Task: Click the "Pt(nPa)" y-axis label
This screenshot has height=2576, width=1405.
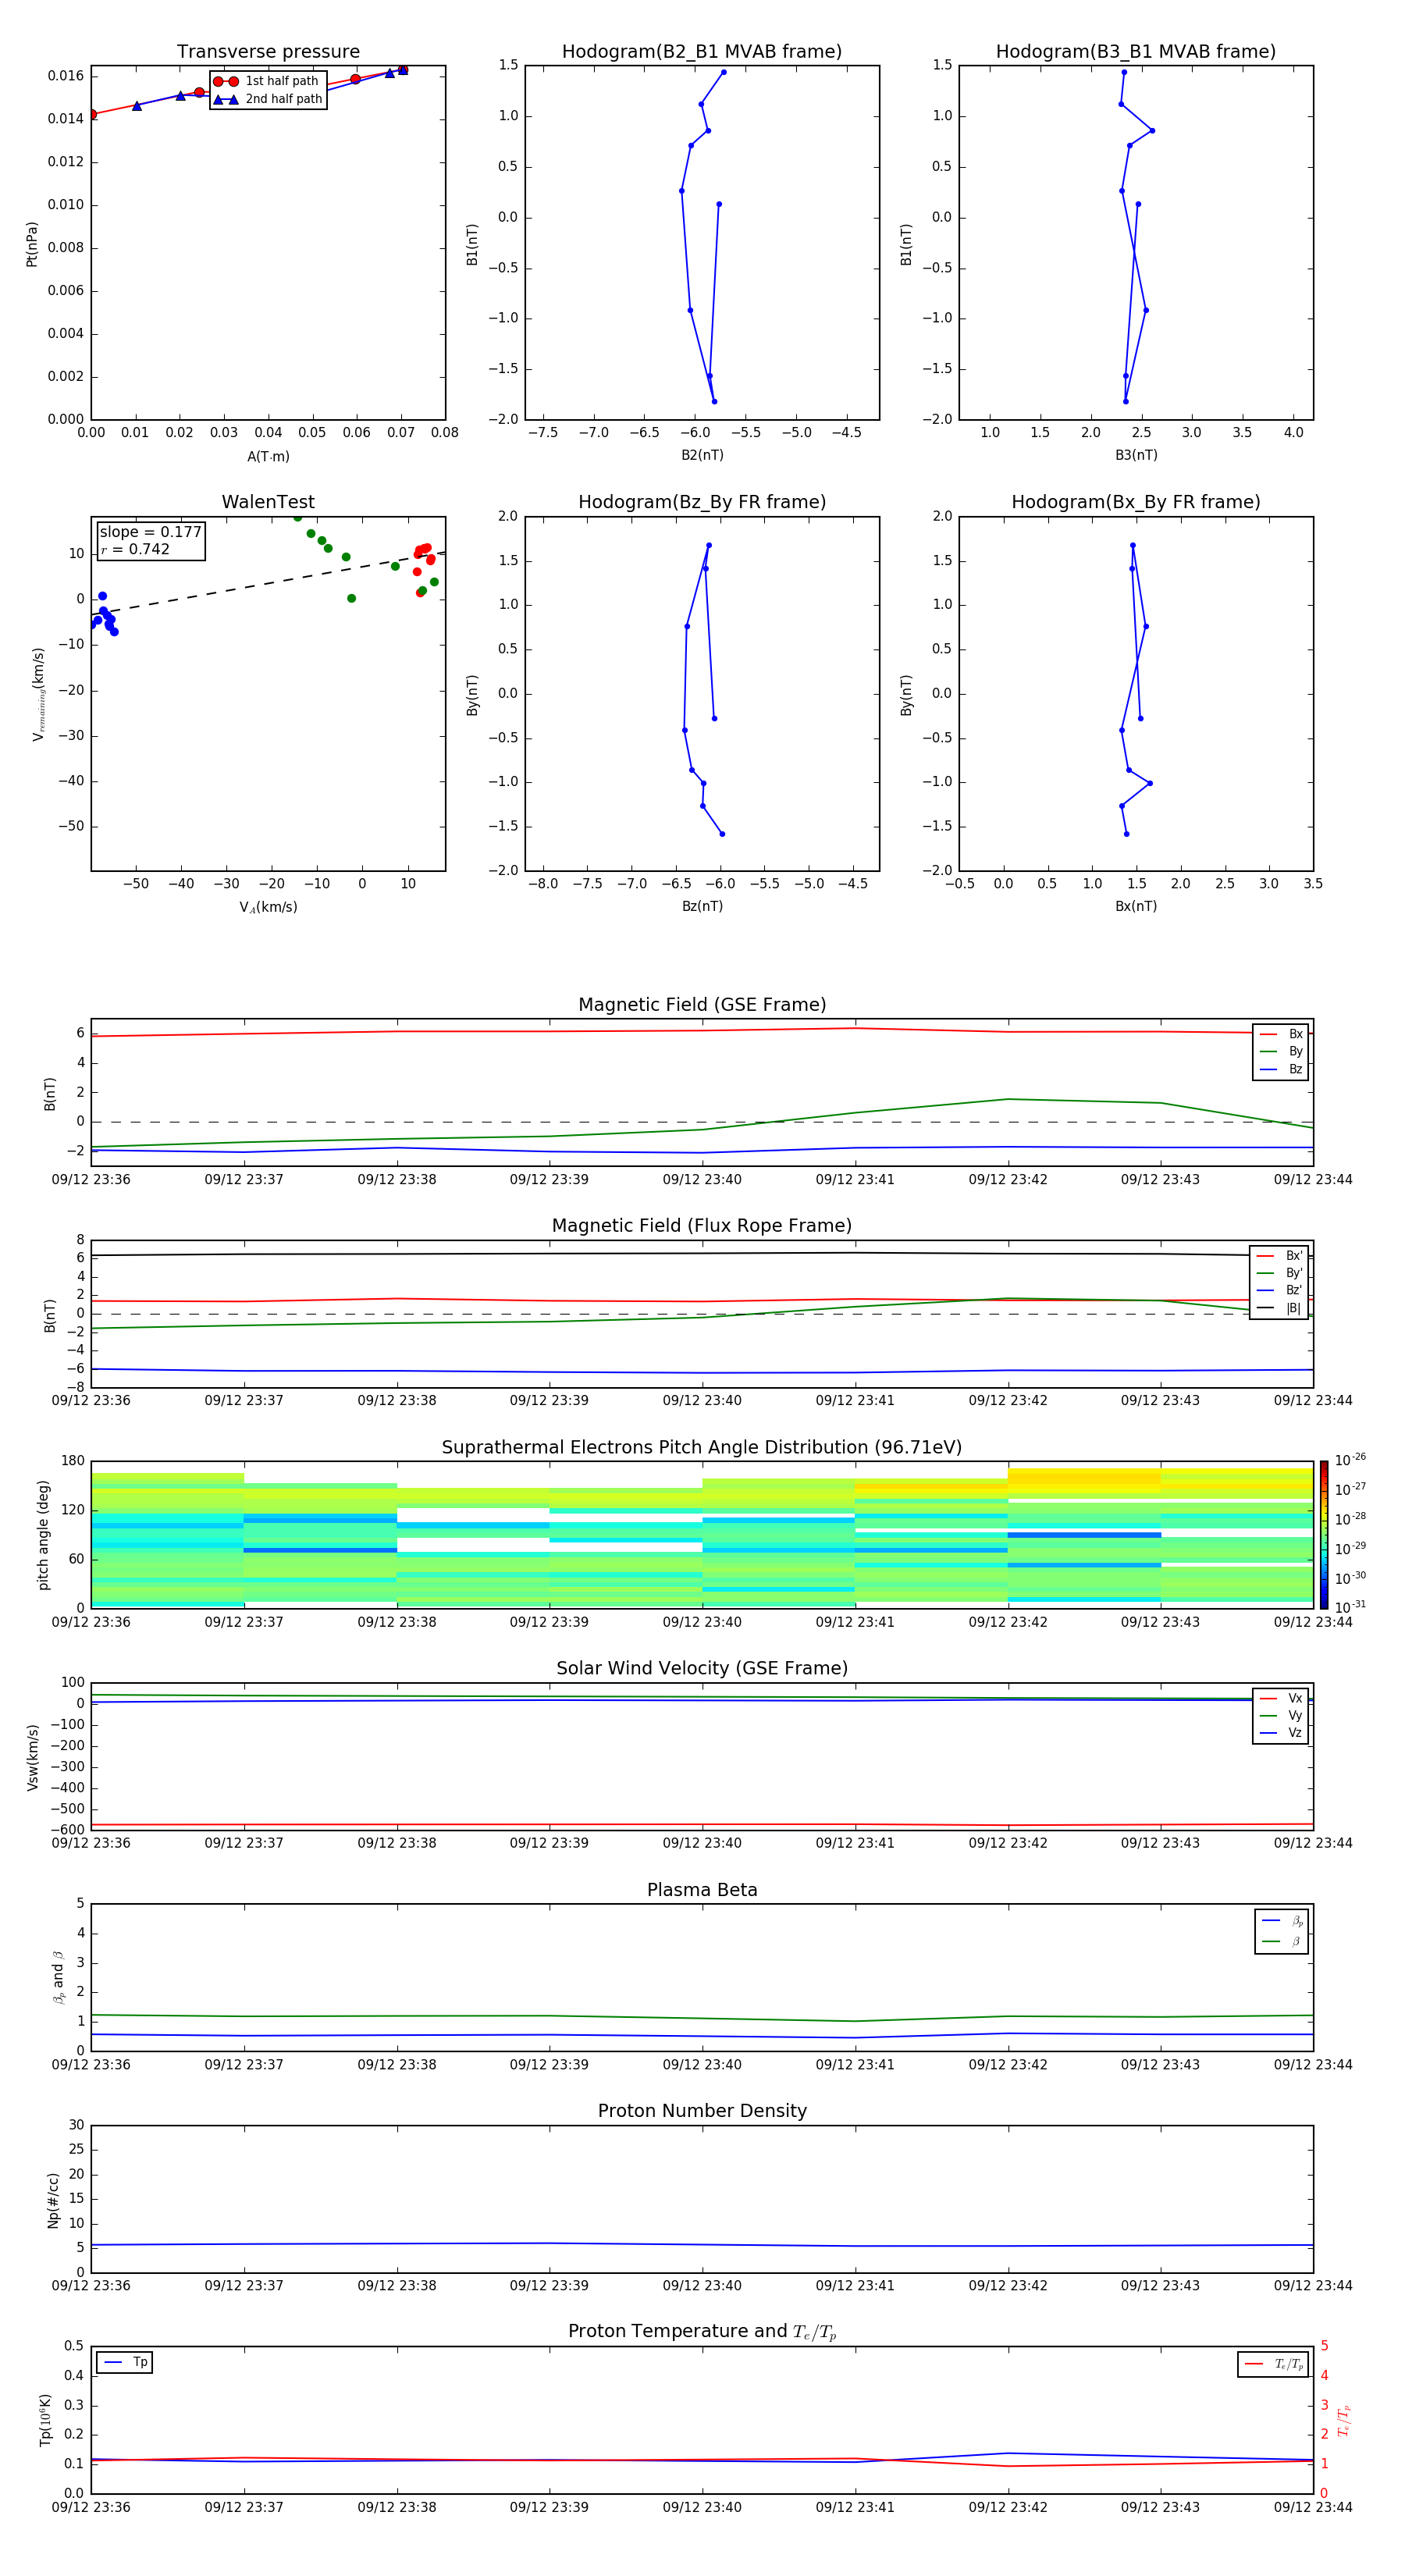Action: click(x=32, y=244)
